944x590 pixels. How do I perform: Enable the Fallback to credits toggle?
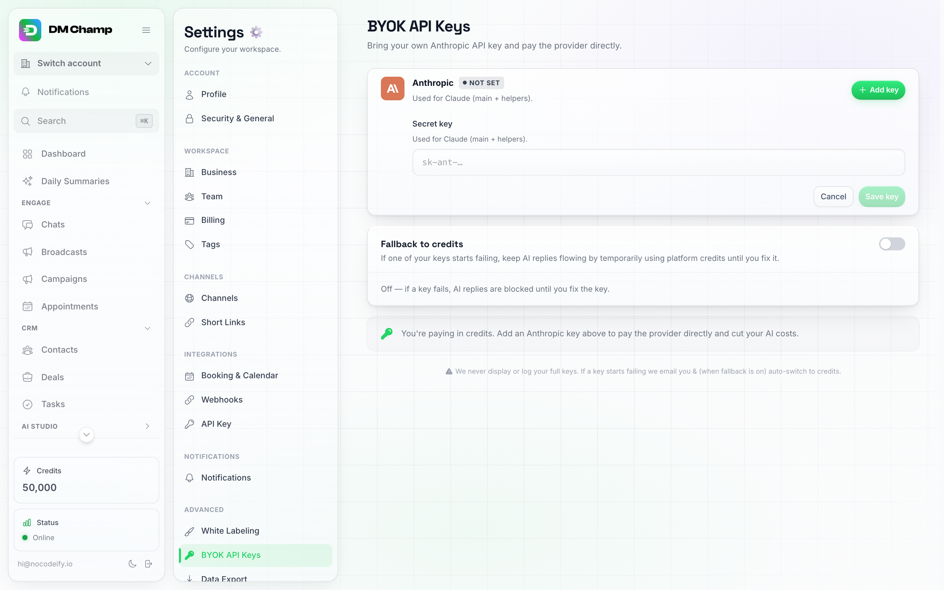click(892, 244)
